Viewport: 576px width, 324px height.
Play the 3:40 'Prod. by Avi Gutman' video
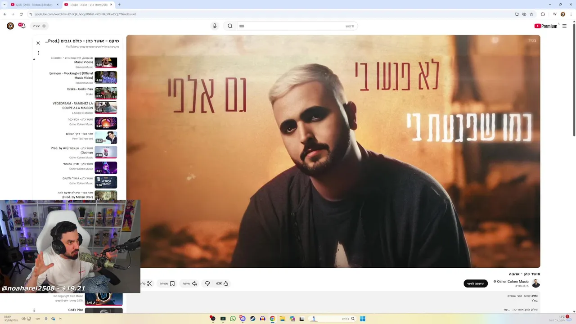pyautogui.click(x=106, y=152)
